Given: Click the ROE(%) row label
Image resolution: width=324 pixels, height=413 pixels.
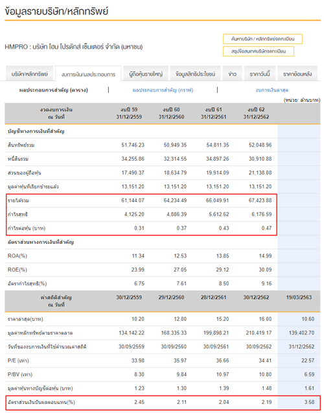Looking at the screenshot, I should point(17,270).
